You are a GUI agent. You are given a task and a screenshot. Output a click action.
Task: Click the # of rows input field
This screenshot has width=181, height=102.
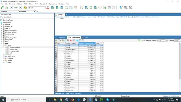pos(177,41)
